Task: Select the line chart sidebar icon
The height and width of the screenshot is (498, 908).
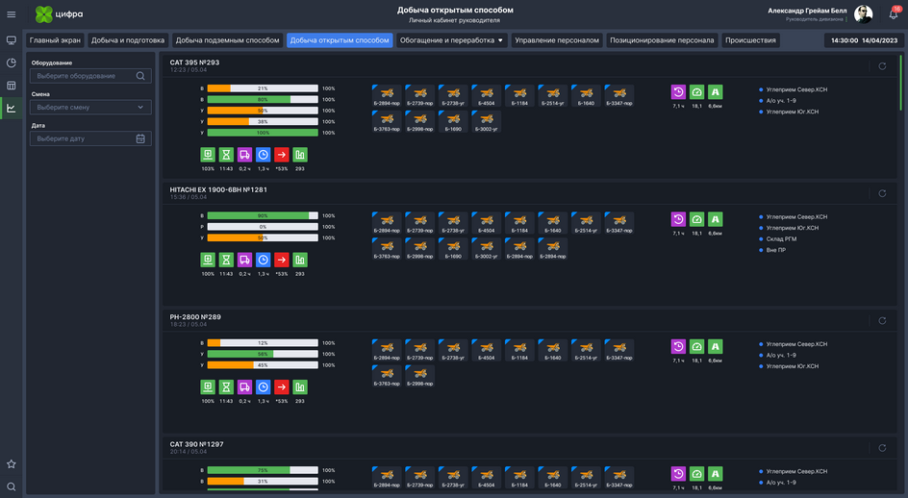Action: 11,109
